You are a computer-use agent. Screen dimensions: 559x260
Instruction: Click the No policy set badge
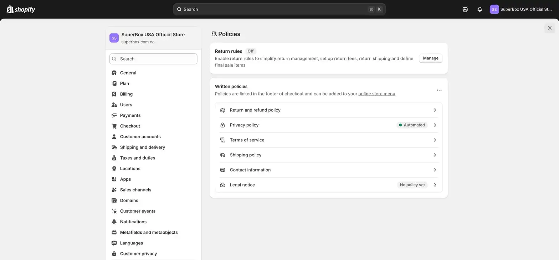point(412,185)
